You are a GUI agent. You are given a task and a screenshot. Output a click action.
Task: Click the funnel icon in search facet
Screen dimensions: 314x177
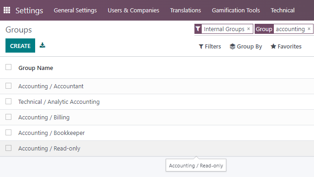[x=198, y=29]
